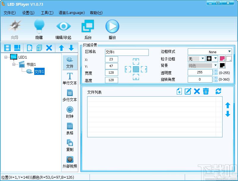238x181 pixels.
Task: Align region to top bracket icon
Action: coord(136,62)
